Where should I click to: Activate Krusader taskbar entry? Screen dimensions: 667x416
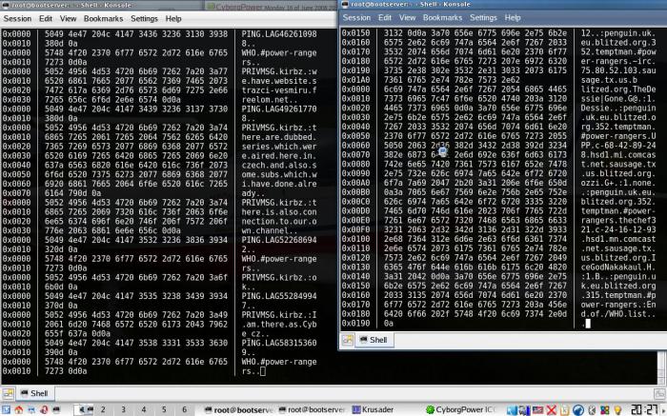click(374, 410)
